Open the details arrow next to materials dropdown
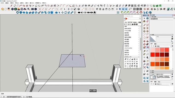This screenshot has height=98, width=175. pyautogui.click(x=173, y=46)
